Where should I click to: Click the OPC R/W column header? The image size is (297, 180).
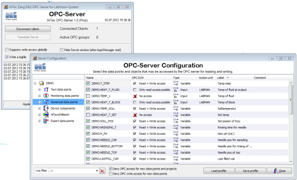tap(138, 78)
